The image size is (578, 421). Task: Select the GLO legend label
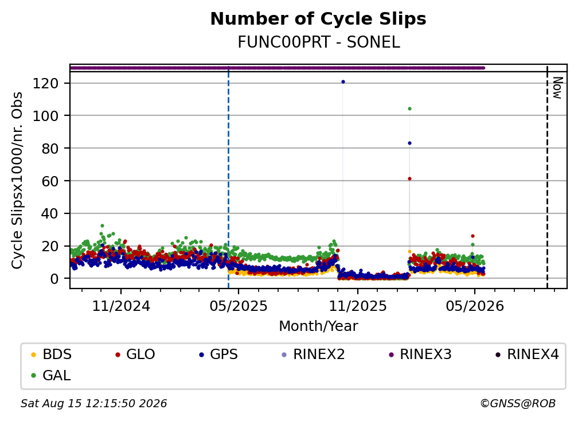click(x=140, y=354)
